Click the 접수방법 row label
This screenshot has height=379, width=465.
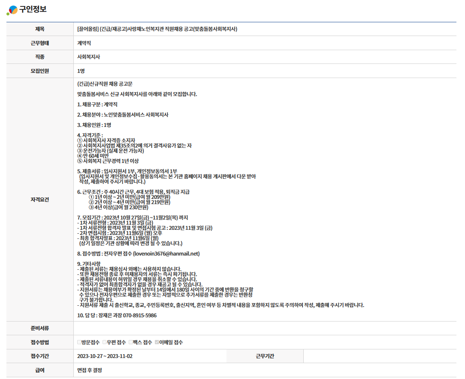click(39, 342)
